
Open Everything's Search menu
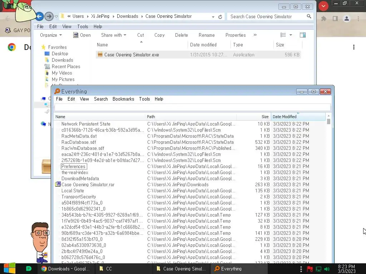click(101, 99)
